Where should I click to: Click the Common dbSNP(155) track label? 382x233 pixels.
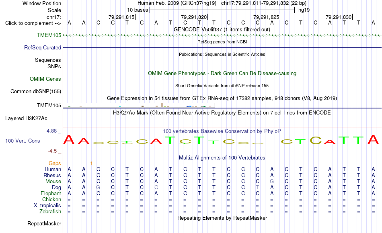(36, 91)
